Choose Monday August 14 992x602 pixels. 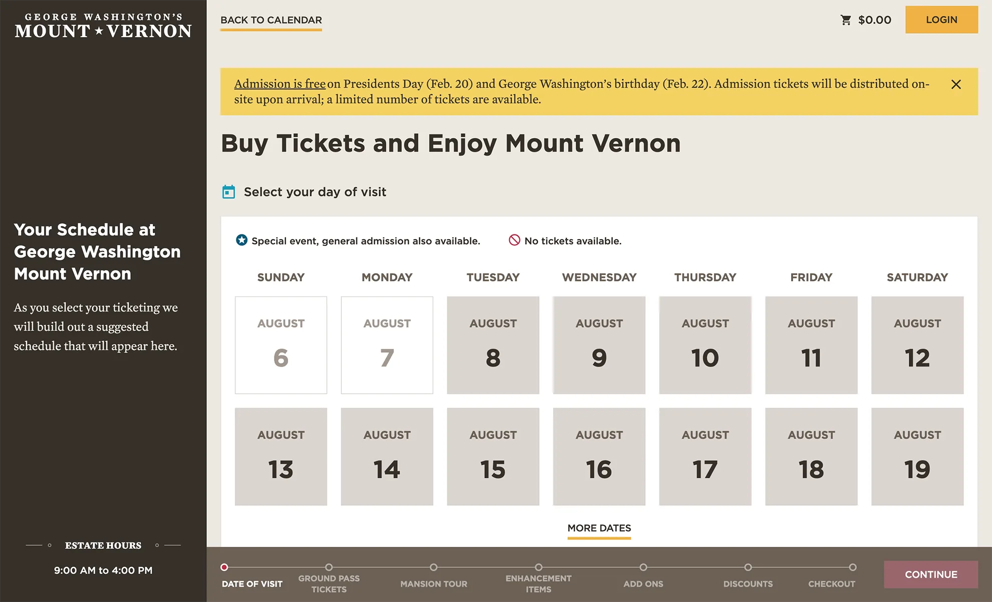click(387, 457)
